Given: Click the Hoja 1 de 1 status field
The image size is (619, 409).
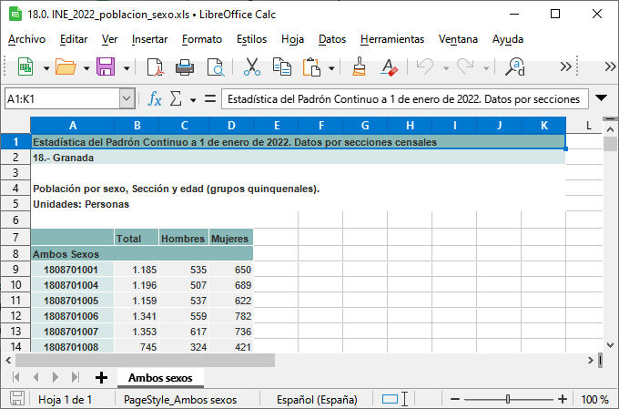Looking at the screenshot, I should point(66,400).
